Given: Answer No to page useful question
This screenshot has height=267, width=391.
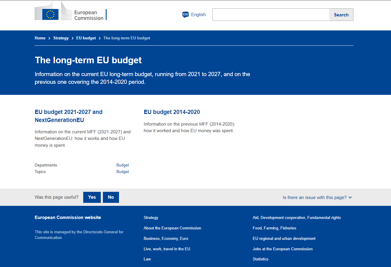Looking at the screenshot, I should coord(111,197).
